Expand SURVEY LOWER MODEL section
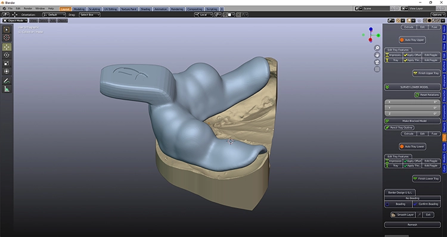The height and width of the screenshot is (237, 447). pyautogui.click(x=412, y=87)
